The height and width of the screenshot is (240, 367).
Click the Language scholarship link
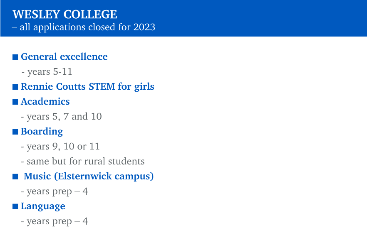(43, 206)
